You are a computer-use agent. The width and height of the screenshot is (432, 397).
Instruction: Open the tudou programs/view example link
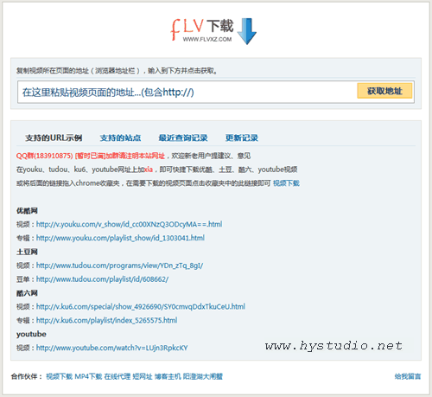click(x=119, y=266)
